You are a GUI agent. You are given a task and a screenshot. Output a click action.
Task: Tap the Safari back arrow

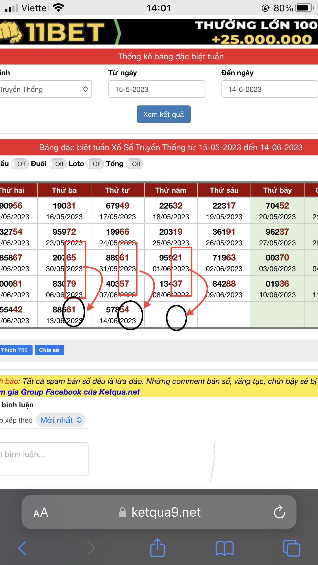tap(22, 548)
